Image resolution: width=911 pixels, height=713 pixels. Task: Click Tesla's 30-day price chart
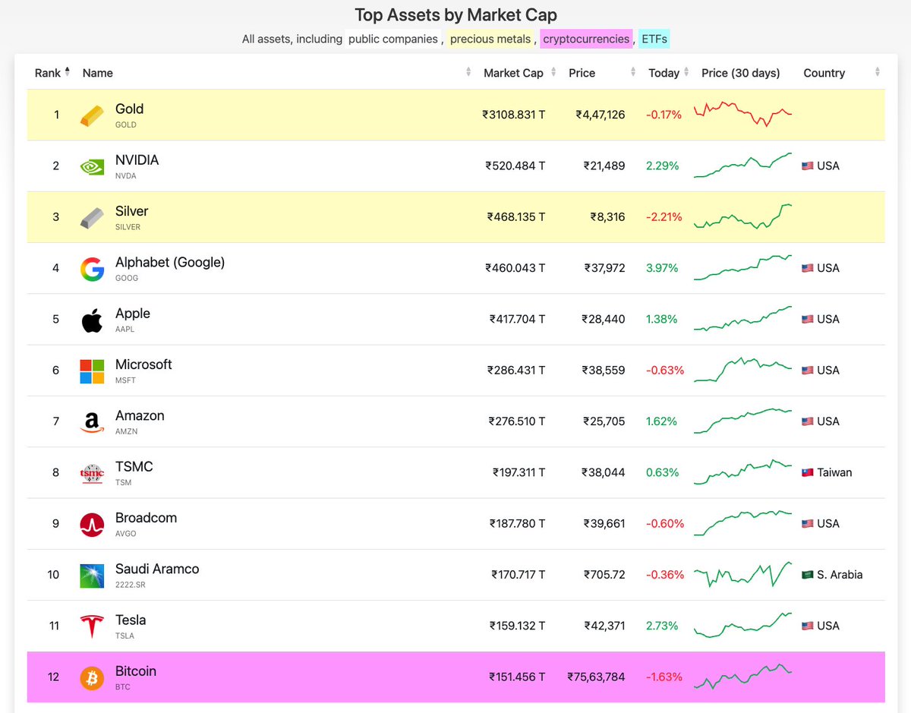click(x=742, y=625)
